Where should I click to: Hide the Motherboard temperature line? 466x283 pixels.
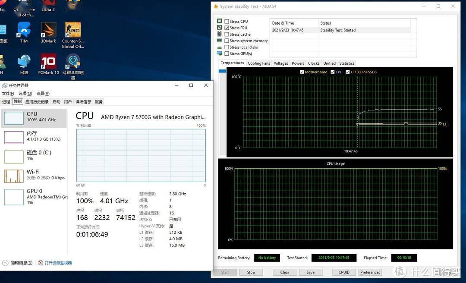coord(302,72)
